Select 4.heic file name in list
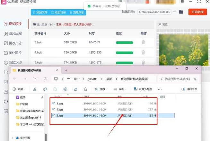Image resolution: width=210 pixels, height=141 pixels. click(39, 52)
